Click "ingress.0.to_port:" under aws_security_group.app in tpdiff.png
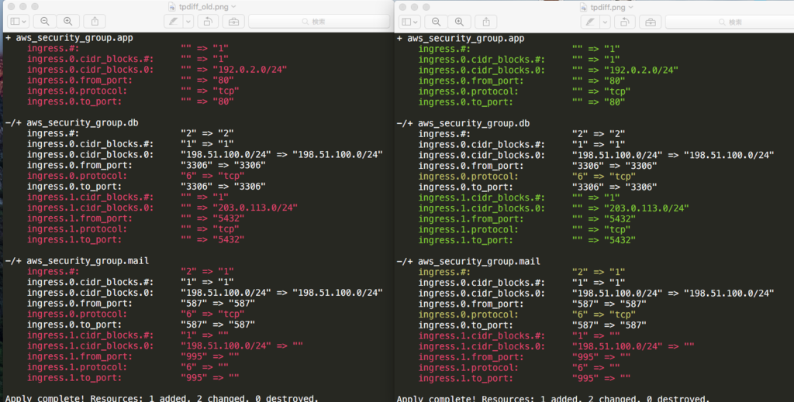The image size is (794, 402). tap(466, 102)
